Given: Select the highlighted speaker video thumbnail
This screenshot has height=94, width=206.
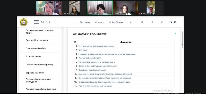Looking at the screenshot, I should (100, 8).
